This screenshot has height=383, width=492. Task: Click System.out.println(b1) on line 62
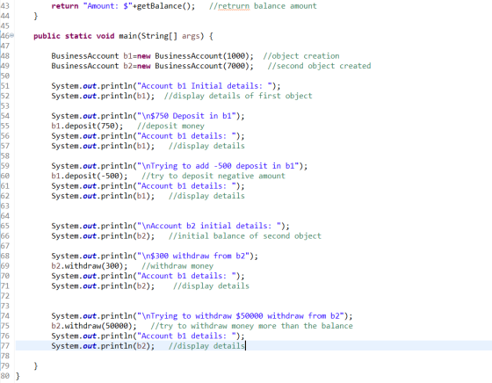(x=103, y=196)
